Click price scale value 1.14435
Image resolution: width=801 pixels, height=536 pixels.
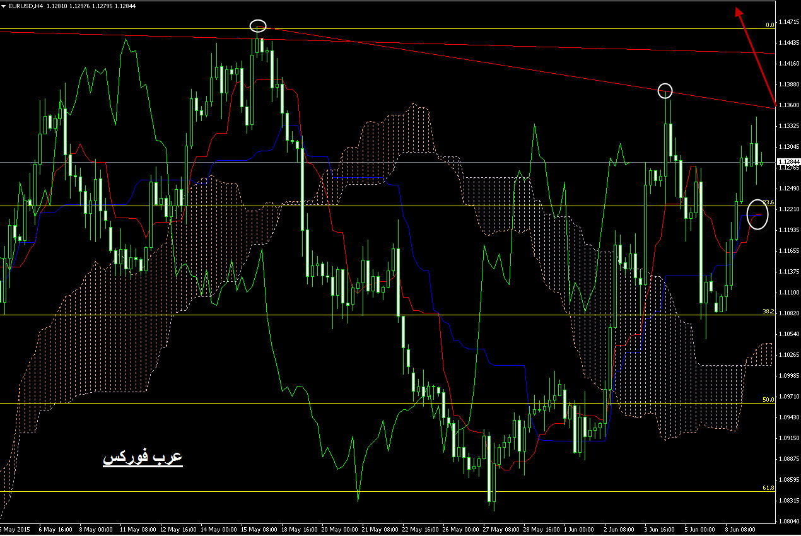[788, 43]
